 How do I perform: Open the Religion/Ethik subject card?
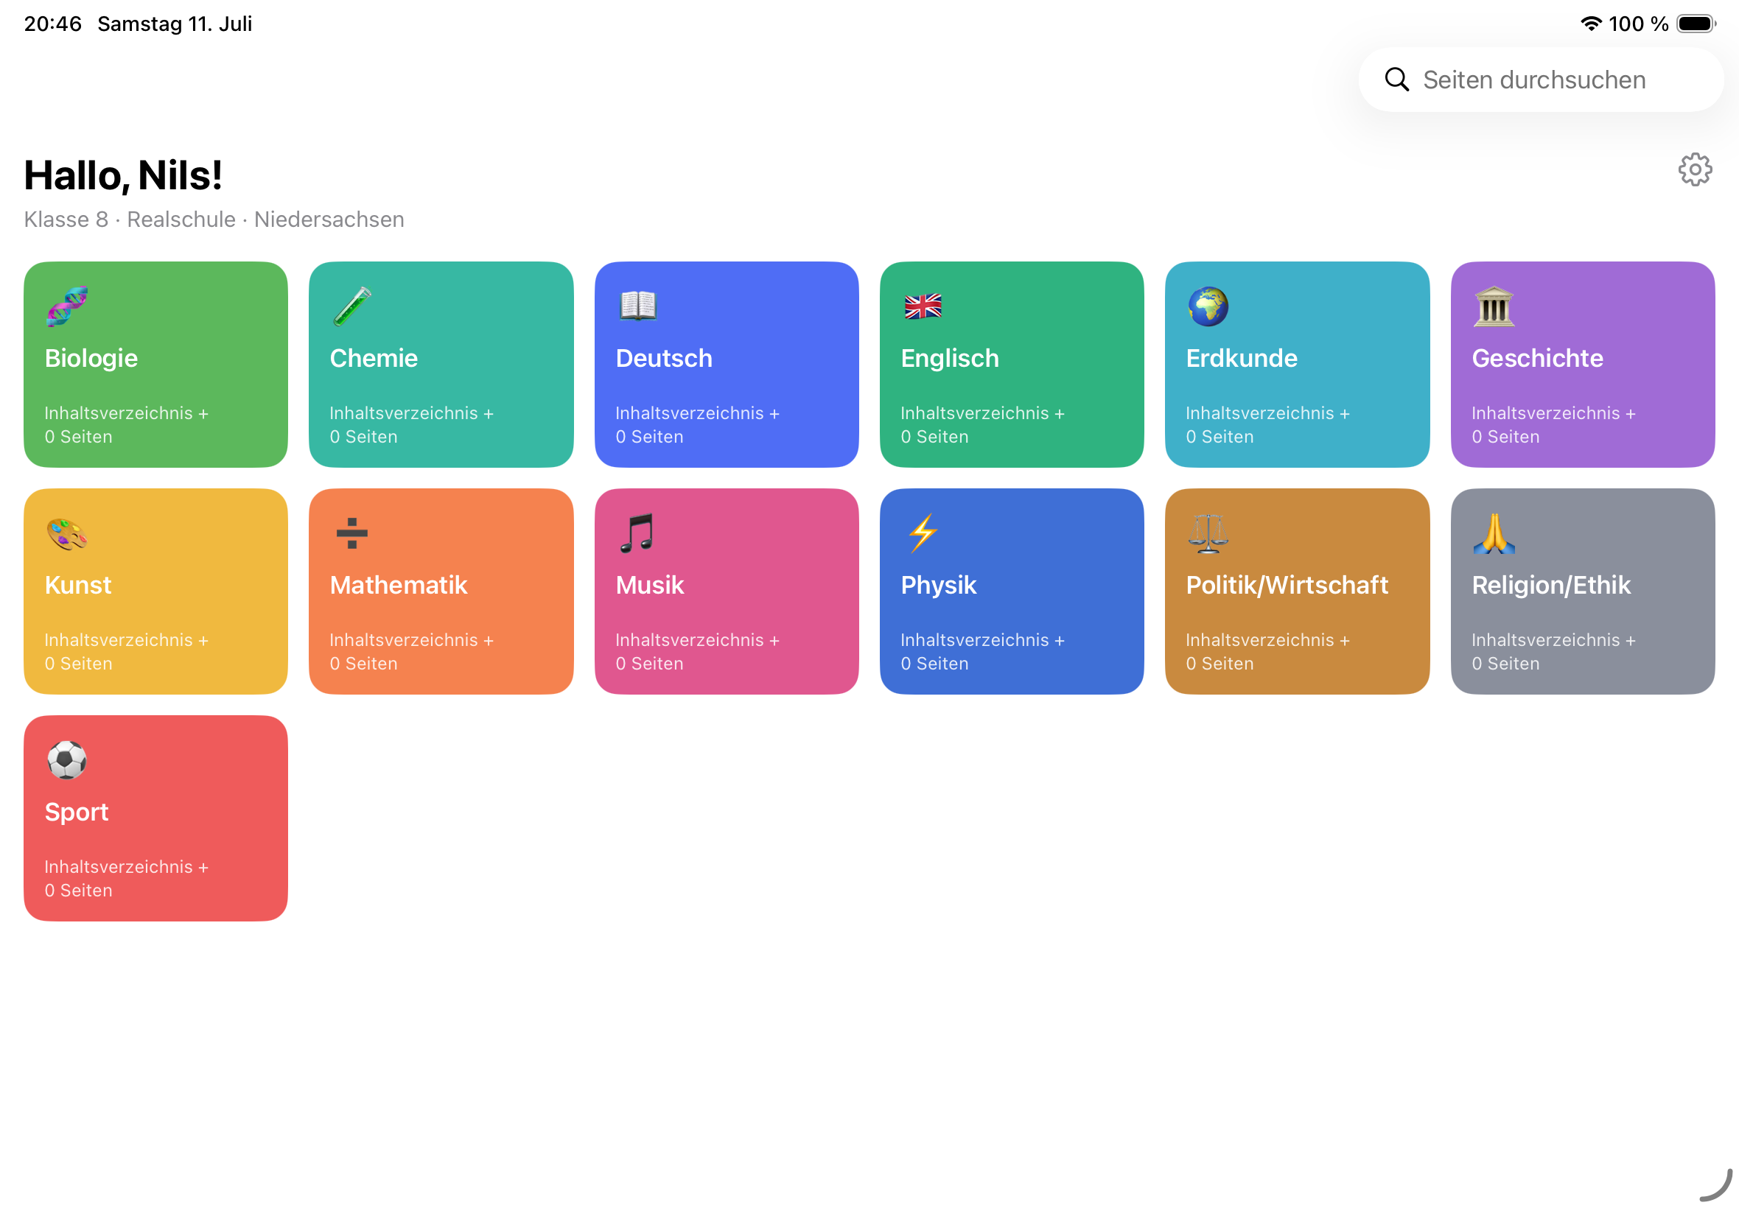pos(1582,591)
